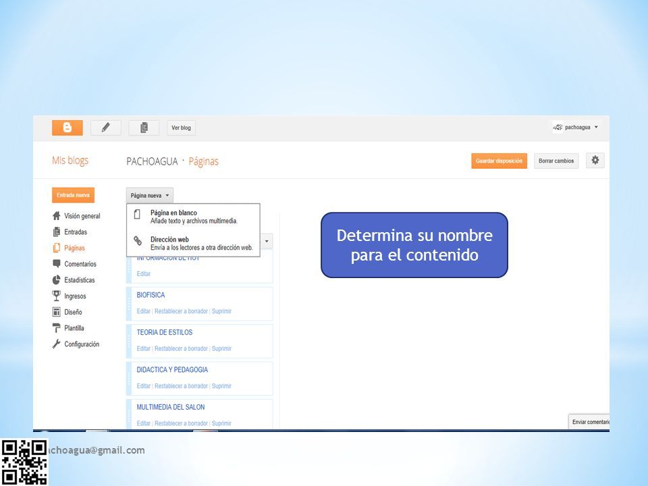Click Restablecer a borrador under DIDACTICA Y PEDAGOGIA
Screen dimensions: 648x486
pos(181,386)
